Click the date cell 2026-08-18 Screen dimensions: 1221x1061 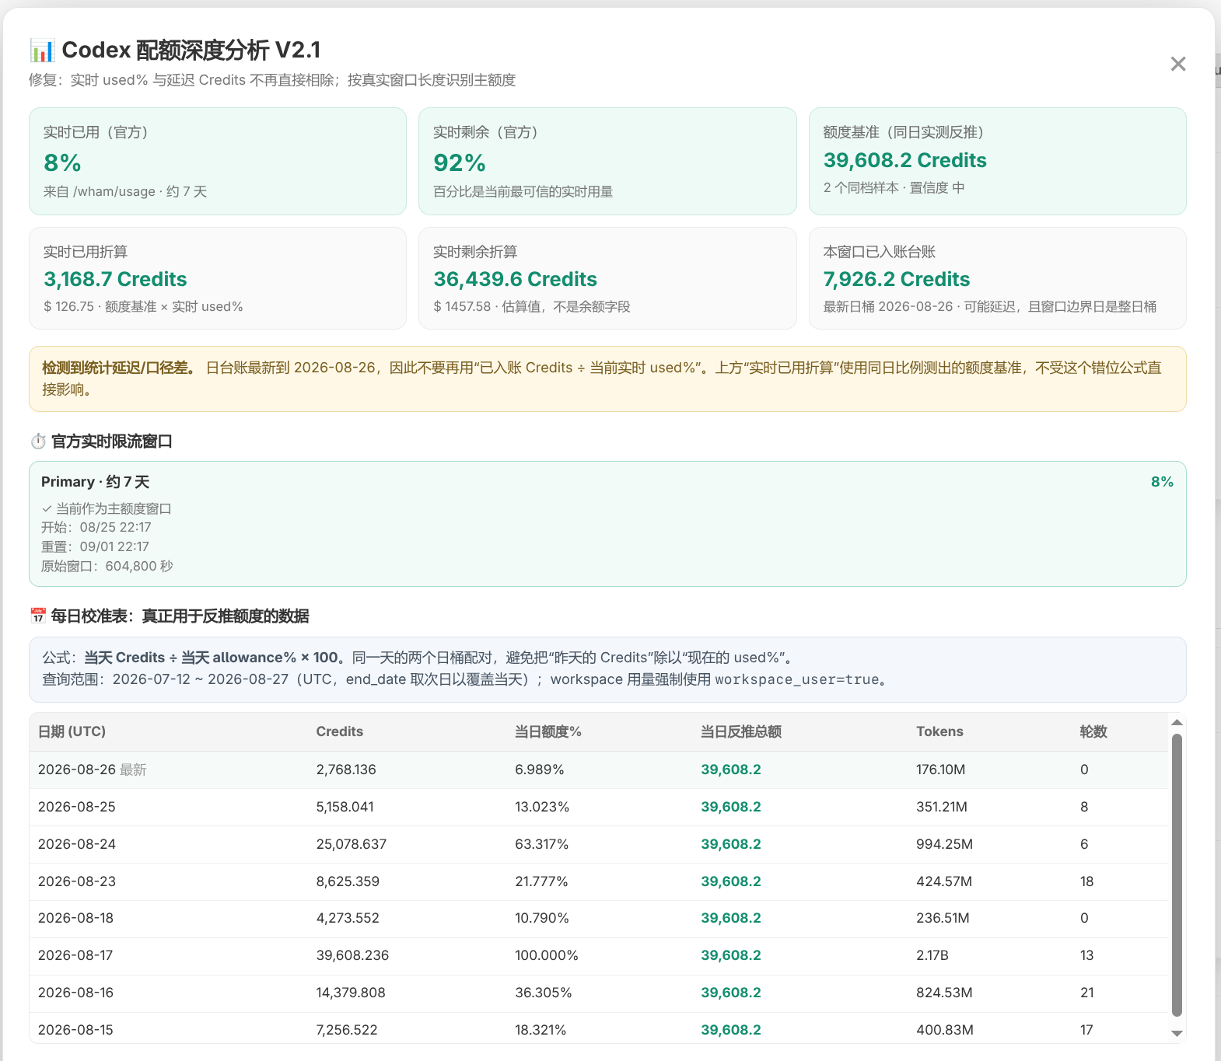point(76,918)
